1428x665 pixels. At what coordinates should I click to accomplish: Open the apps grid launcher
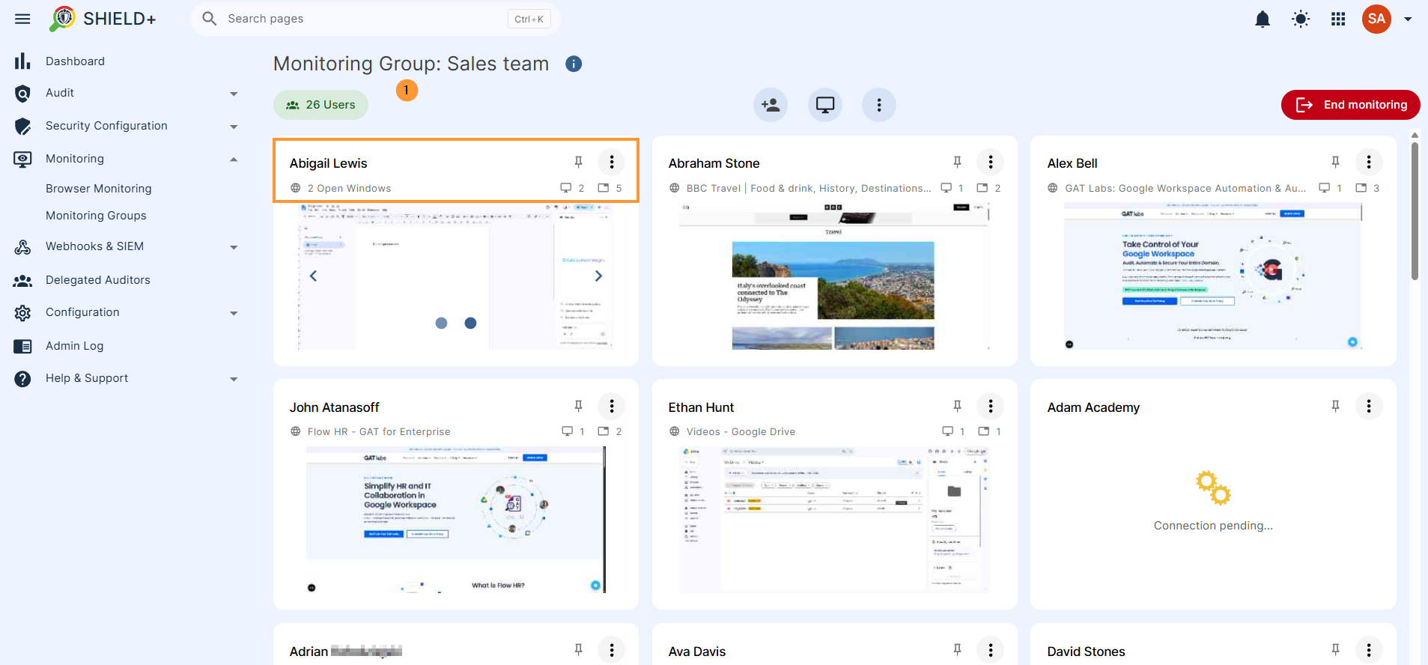[x=1338, y=19]
